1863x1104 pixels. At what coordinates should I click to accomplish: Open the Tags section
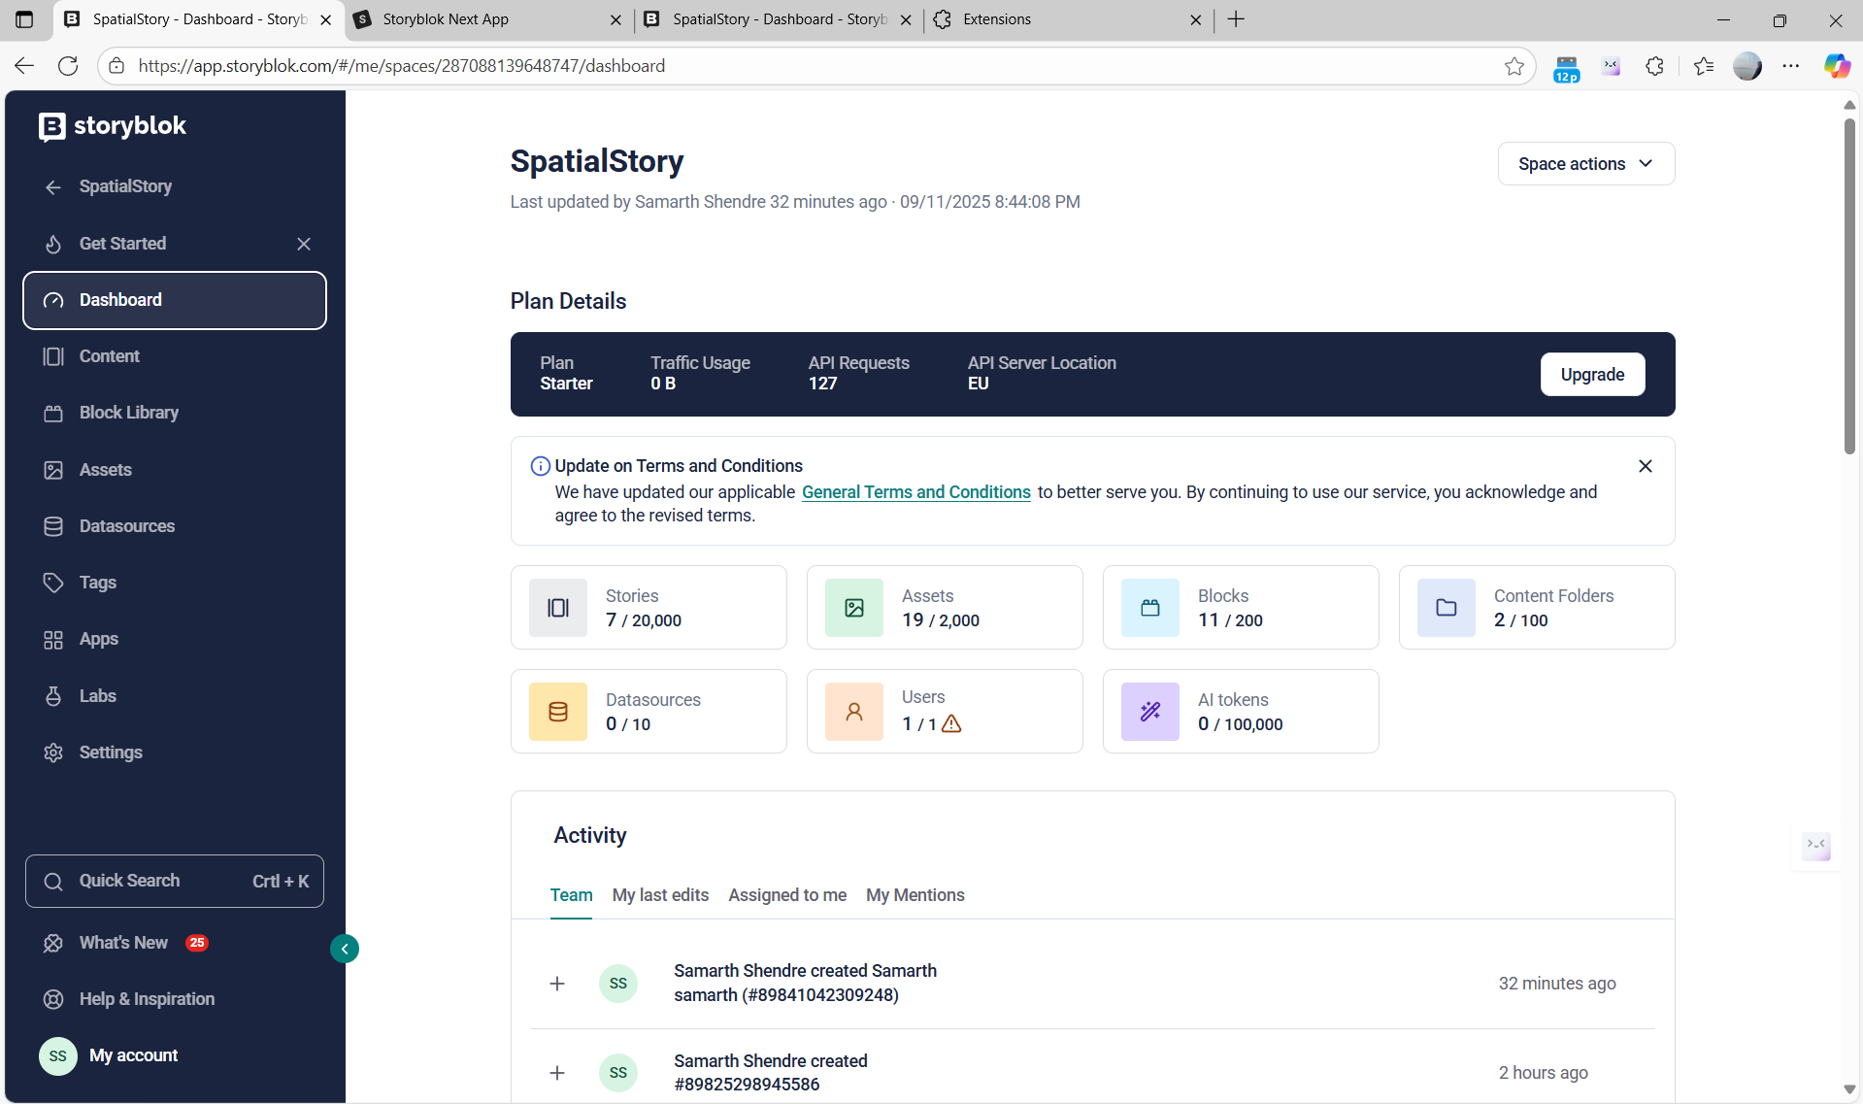(175, 583)
